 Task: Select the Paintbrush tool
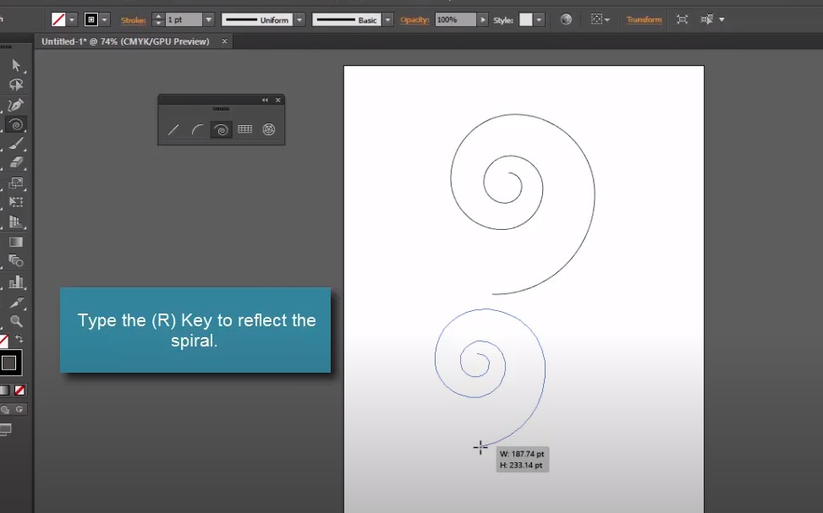tap(16, 143)
